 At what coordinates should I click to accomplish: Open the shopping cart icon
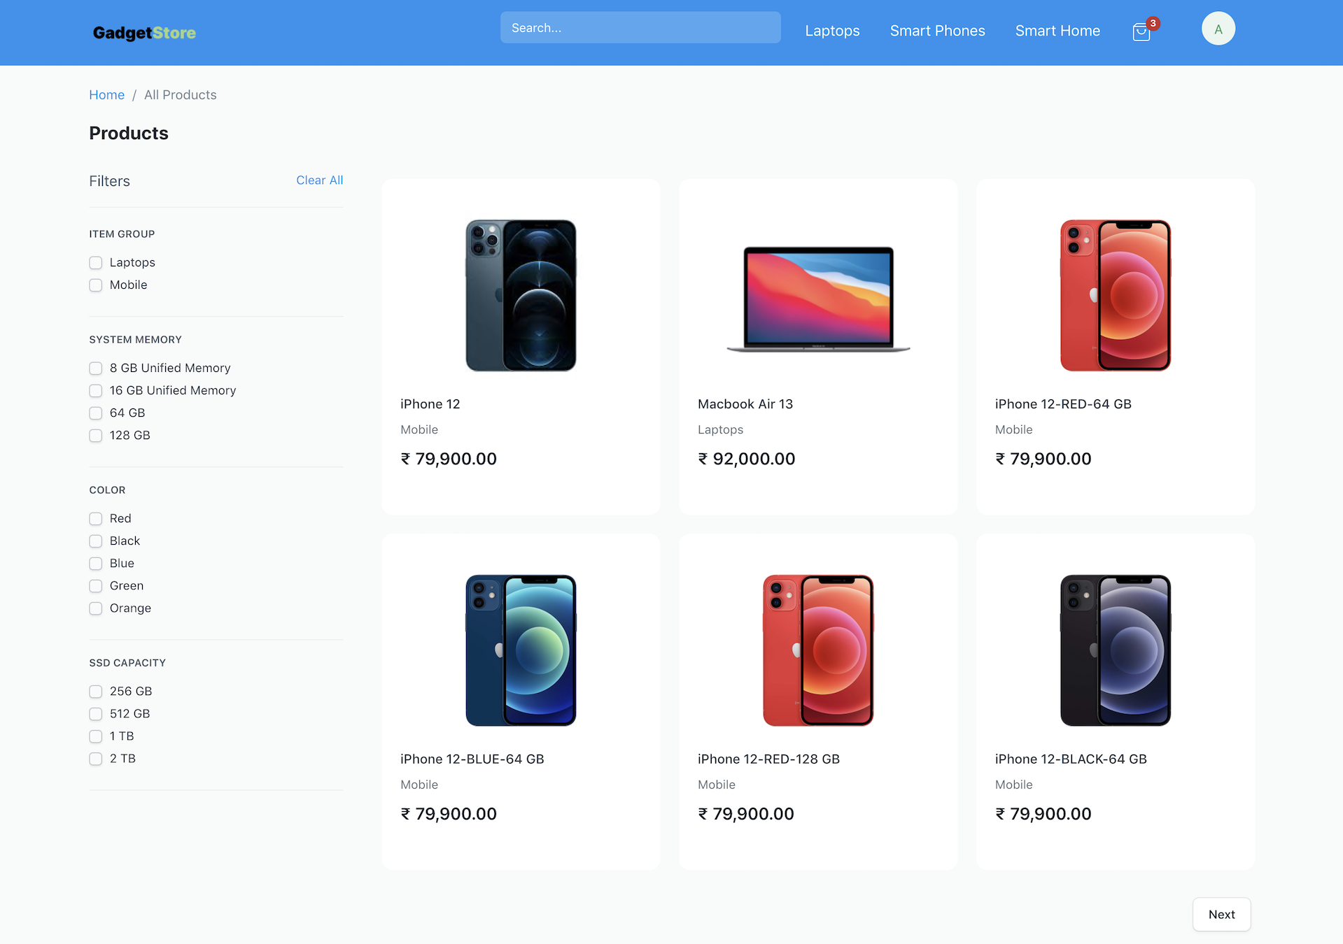1142,31
